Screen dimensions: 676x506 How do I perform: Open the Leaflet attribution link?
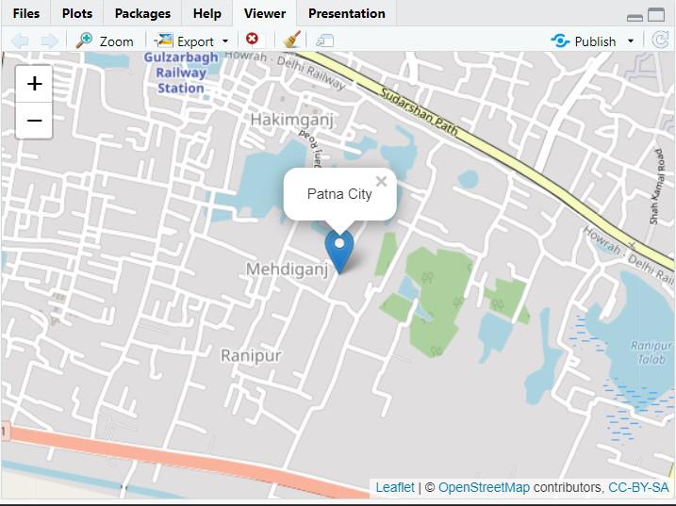tap(395, 487)
